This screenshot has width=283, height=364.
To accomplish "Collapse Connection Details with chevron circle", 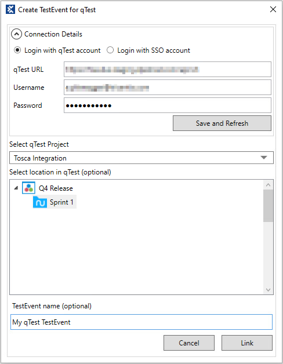I will click(16, 34).
